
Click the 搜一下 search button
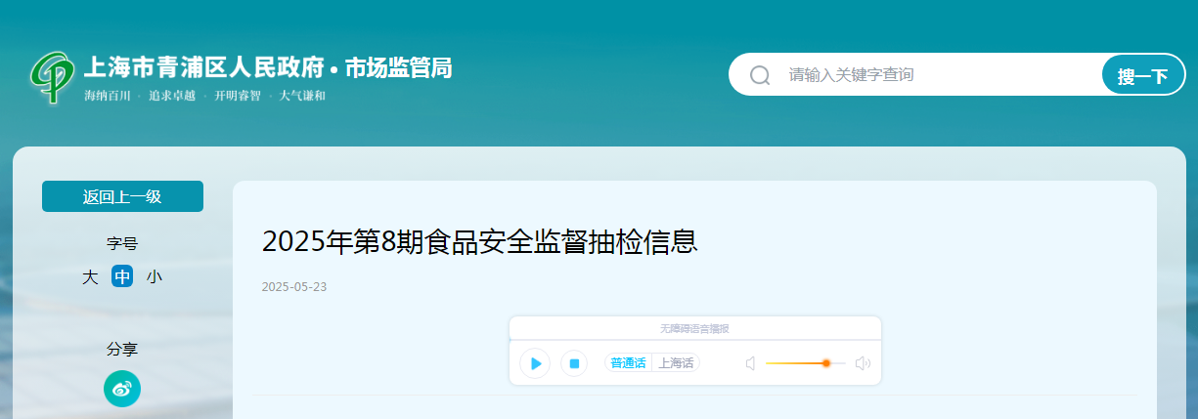pos(1143,75)
